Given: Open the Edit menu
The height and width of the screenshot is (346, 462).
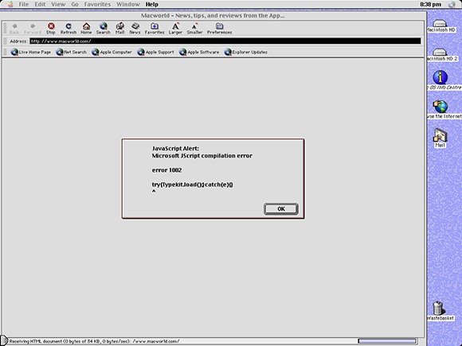Looking at the screenshot, I should tap(40, 4).
